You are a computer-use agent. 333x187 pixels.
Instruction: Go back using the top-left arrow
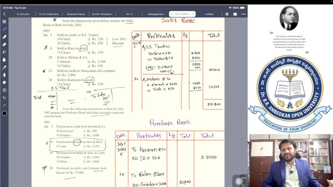4,14
